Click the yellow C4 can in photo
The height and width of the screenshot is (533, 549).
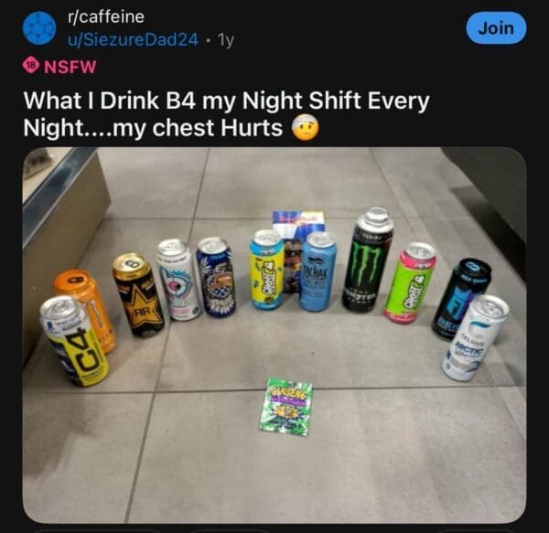[x=74, y=340]
